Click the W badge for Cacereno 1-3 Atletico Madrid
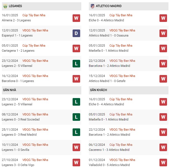This screenshot has height=168, width=169. click(163, 147)
